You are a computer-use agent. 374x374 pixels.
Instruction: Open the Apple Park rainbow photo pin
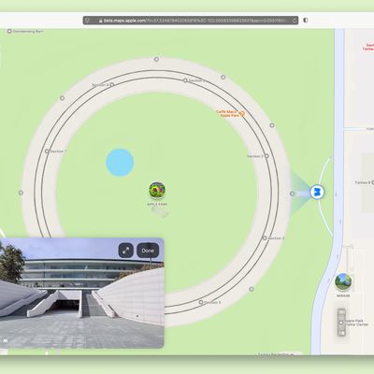(x=157, y=190)
